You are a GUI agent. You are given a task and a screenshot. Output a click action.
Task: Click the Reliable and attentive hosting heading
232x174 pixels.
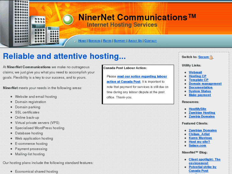tap(64, 57)
